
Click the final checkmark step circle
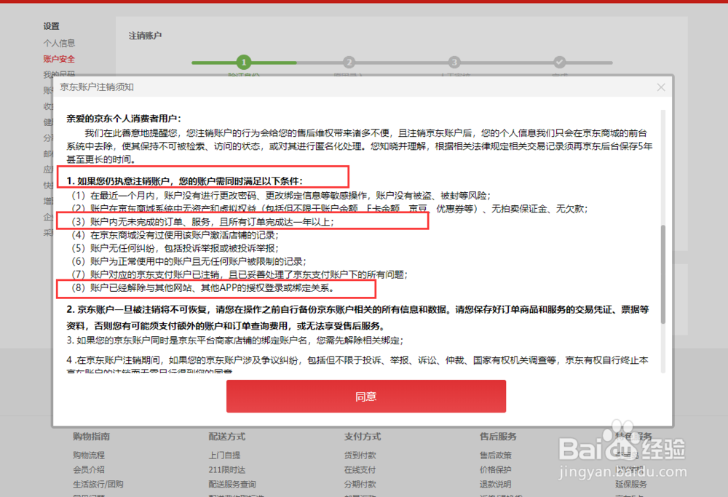pyautogui.click(x=559, y=62)
